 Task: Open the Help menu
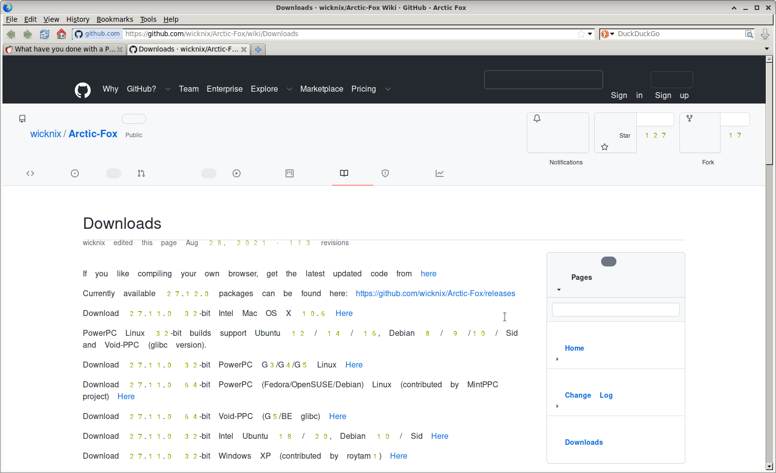pos(171,19)
